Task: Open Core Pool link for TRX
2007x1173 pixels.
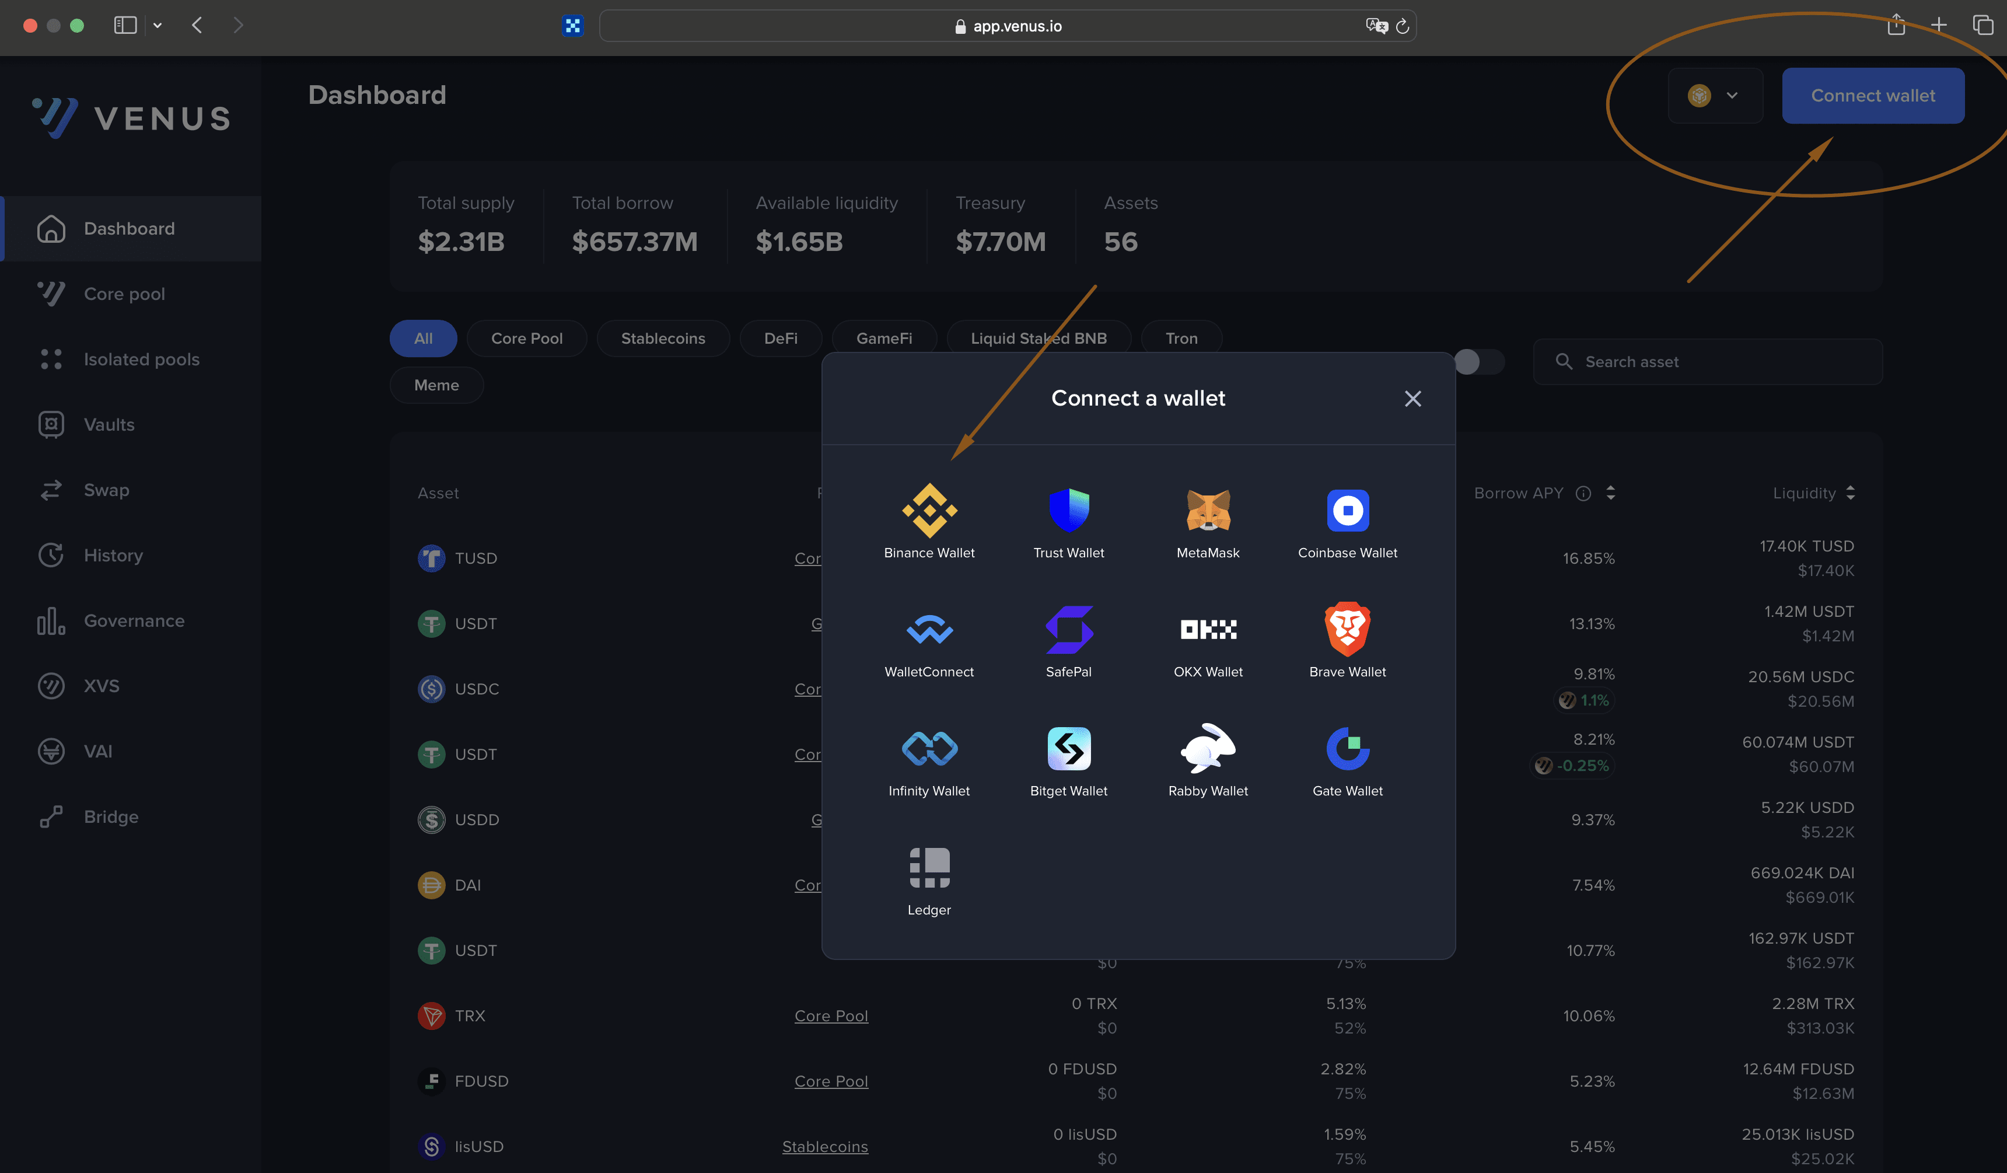Action: [x=831, y=1016]
